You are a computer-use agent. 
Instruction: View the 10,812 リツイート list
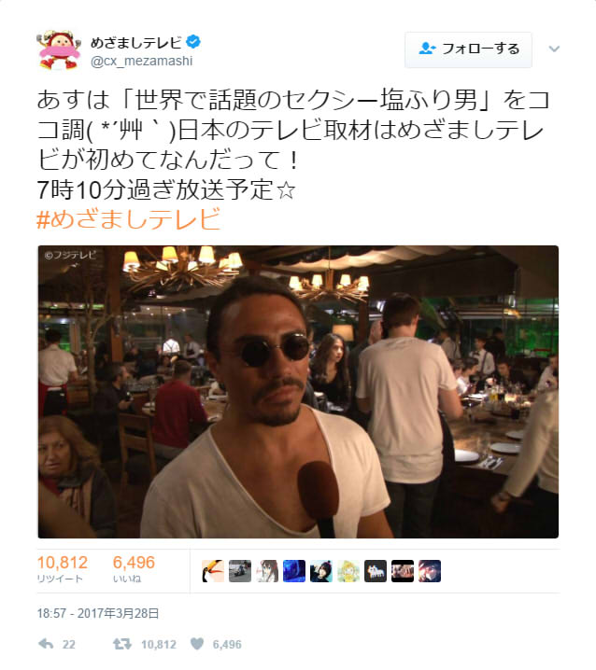point(62,568)
